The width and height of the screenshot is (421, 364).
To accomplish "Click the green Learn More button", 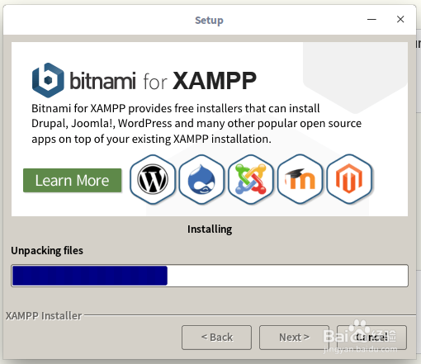I will (x=73, y=181).
